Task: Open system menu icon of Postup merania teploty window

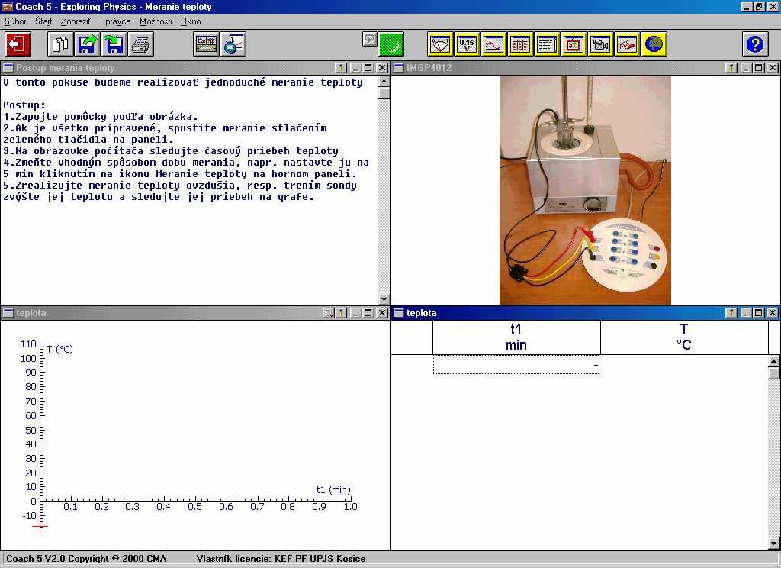Action: pyautogui.click(x=8, y=67)
